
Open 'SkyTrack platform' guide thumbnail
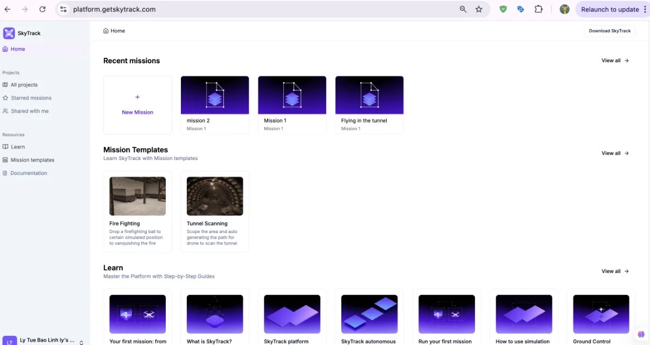pyautogui.click(x=292, y=314)
